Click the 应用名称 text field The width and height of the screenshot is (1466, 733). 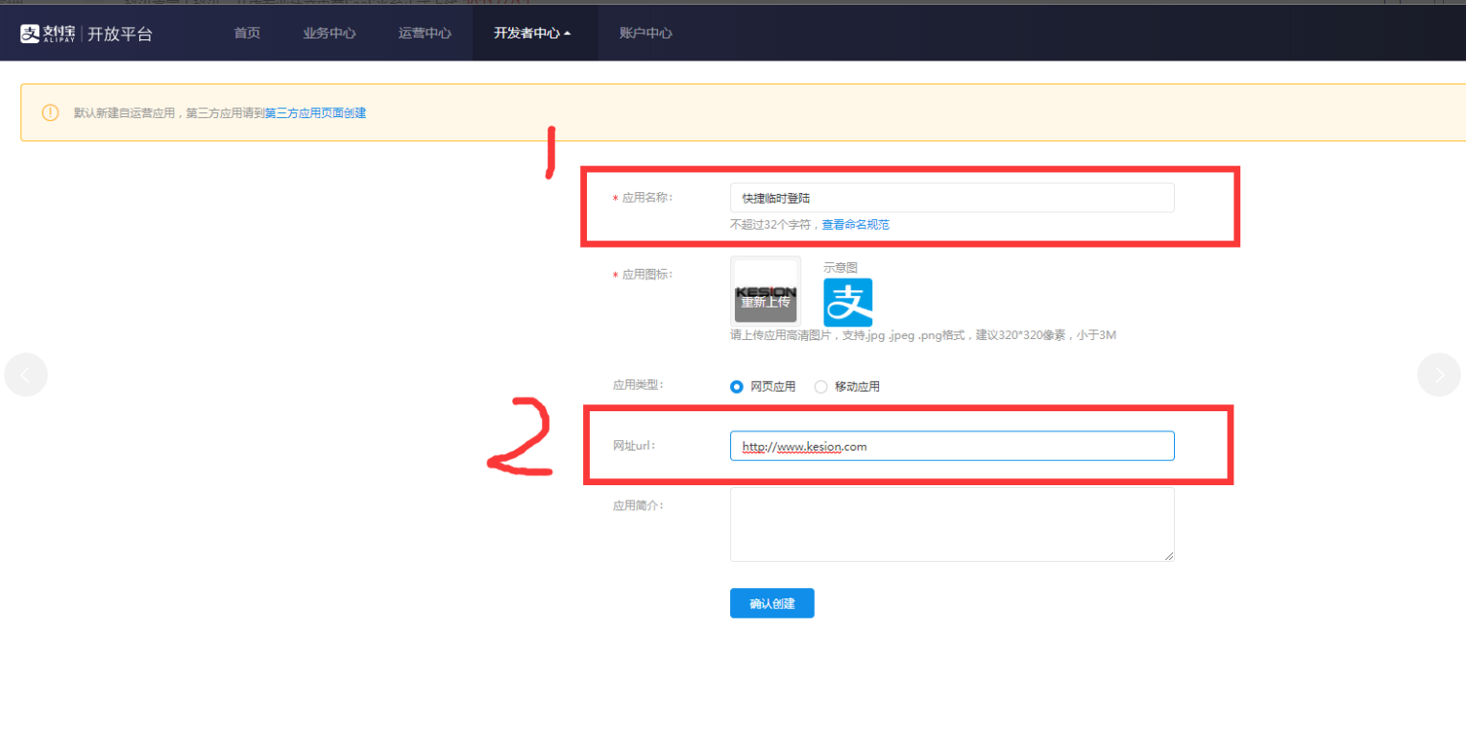951,198
